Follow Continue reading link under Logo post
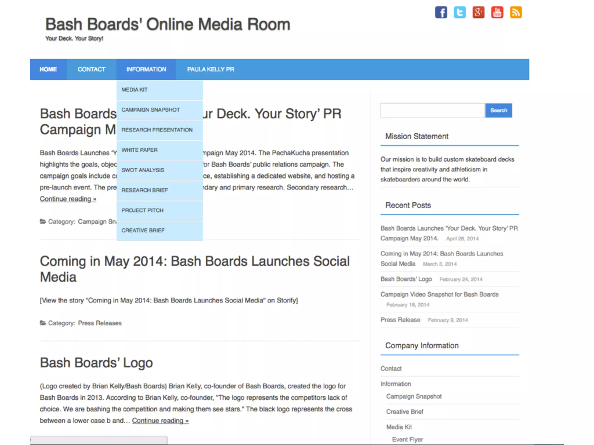 click(160, 421)
